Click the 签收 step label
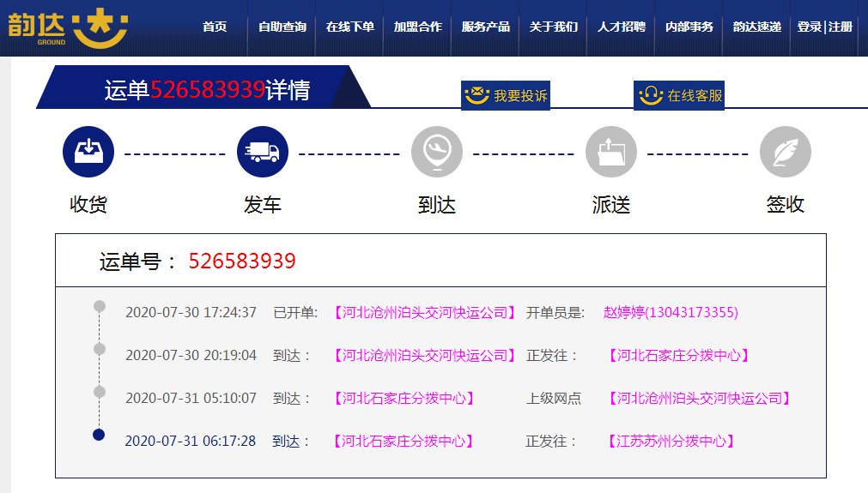868x493 pixels. point(785,205)
